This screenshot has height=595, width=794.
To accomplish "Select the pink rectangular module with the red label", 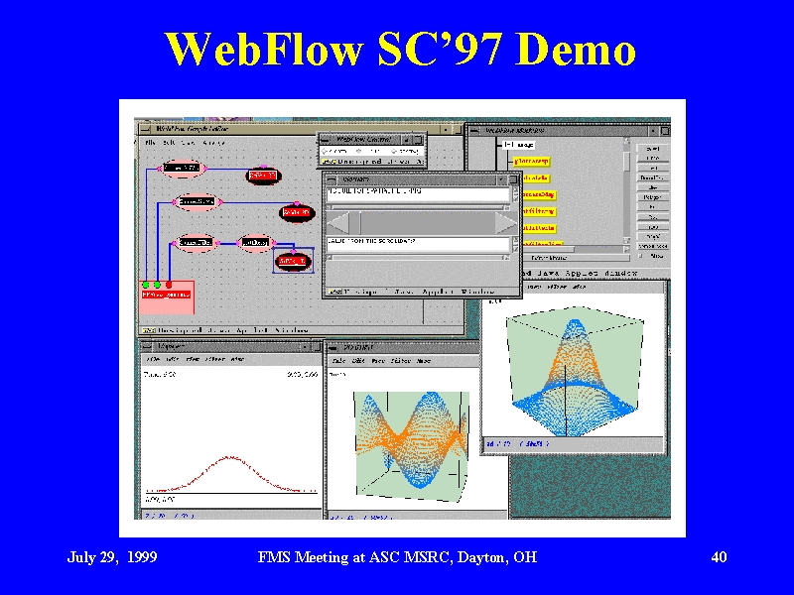I will click(x=167, y=297).
